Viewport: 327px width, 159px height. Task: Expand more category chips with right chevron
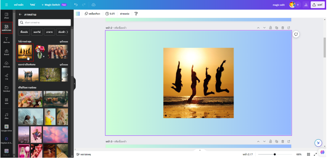click(67, 32)
